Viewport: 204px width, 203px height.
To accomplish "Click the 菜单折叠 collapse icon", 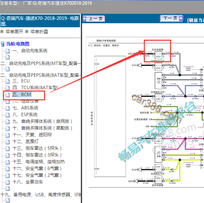I will 27,32.
